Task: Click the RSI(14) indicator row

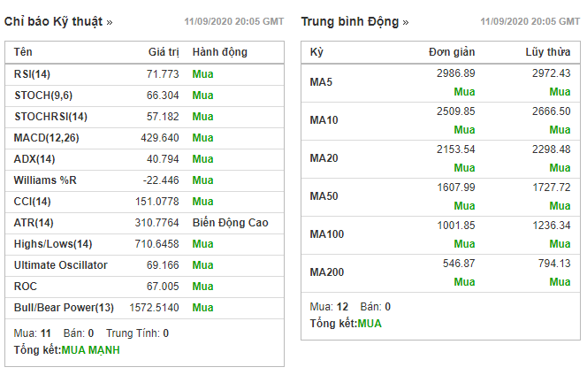Action: coord(33,74)
